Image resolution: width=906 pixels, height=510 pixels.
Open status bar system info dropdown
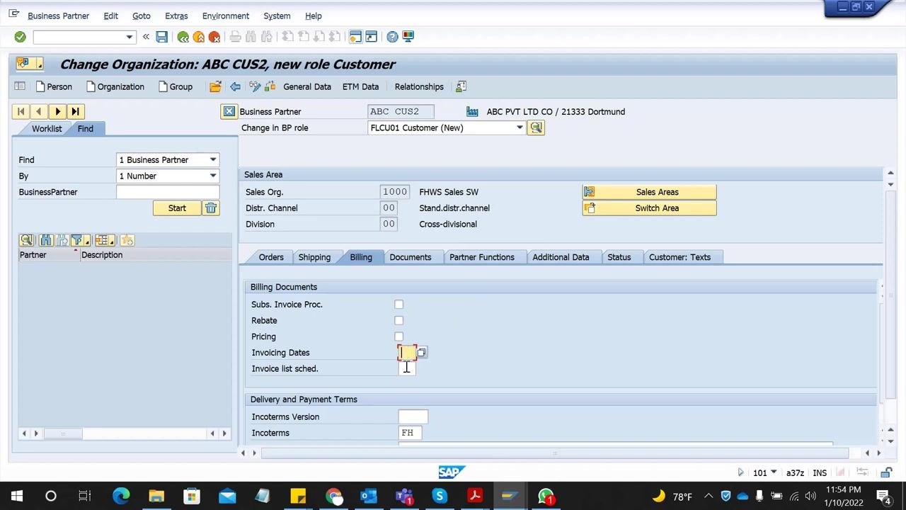774,472
